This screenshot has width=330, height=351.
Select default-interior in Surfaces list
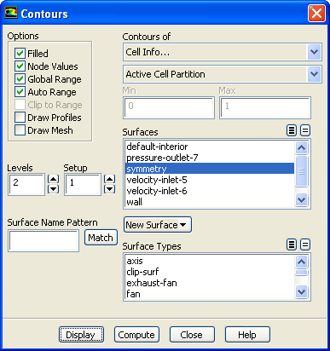tap(210, 147)
